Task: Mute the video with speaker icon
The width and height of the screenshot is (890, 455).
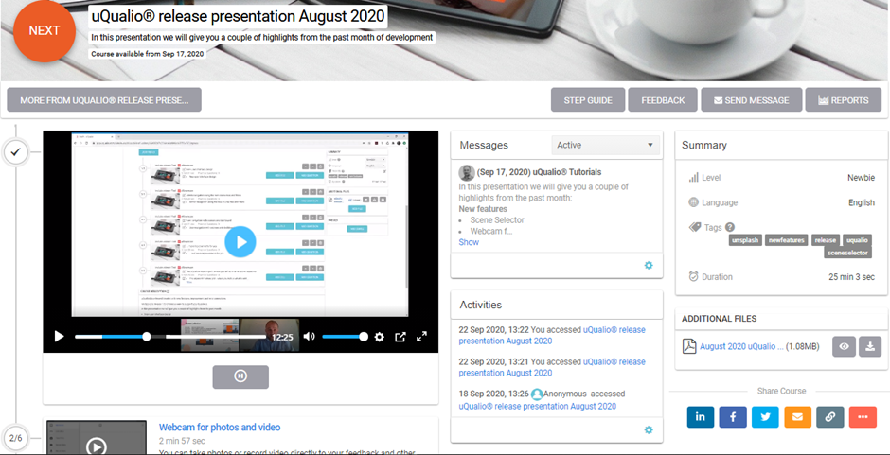Action: 309,337
